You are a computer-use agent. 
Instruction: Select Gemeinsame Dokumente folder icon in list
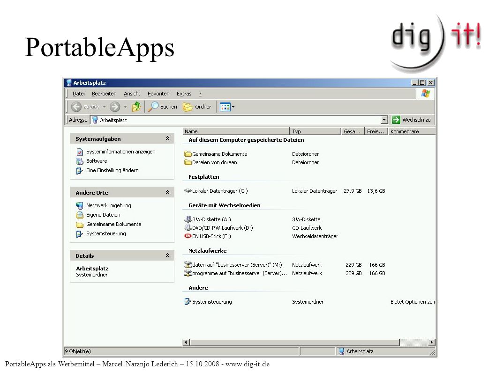188,154
